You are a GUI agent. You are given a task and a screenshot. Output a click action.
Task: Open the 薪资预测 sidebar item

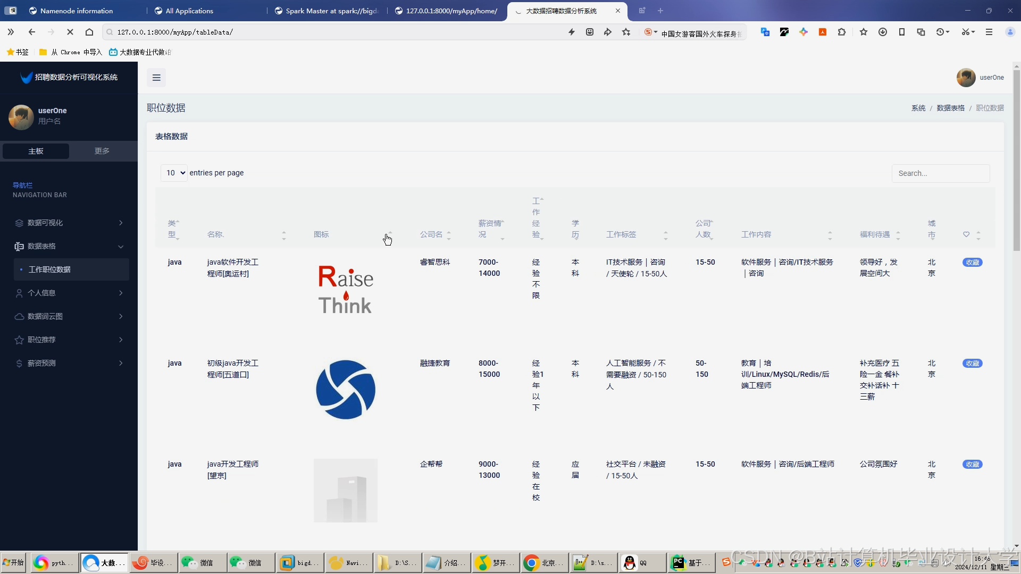coord(43,363)
